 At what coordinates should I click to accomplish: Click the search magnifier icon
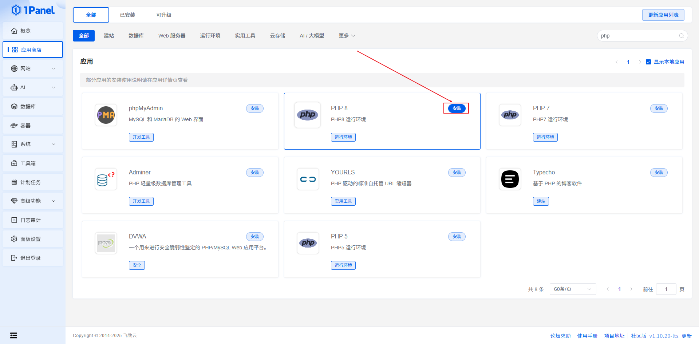coord(681,36)
